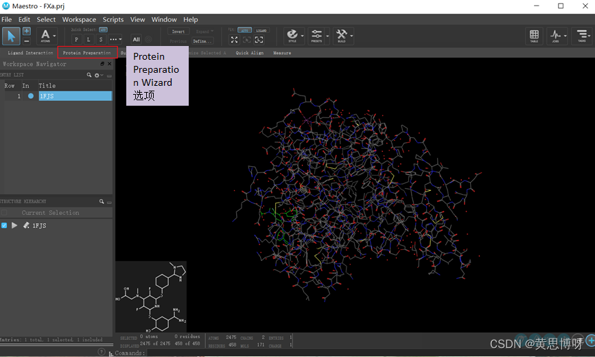595x357 pixels.
Task: Open more quick select options
Action: click(115, 40)
